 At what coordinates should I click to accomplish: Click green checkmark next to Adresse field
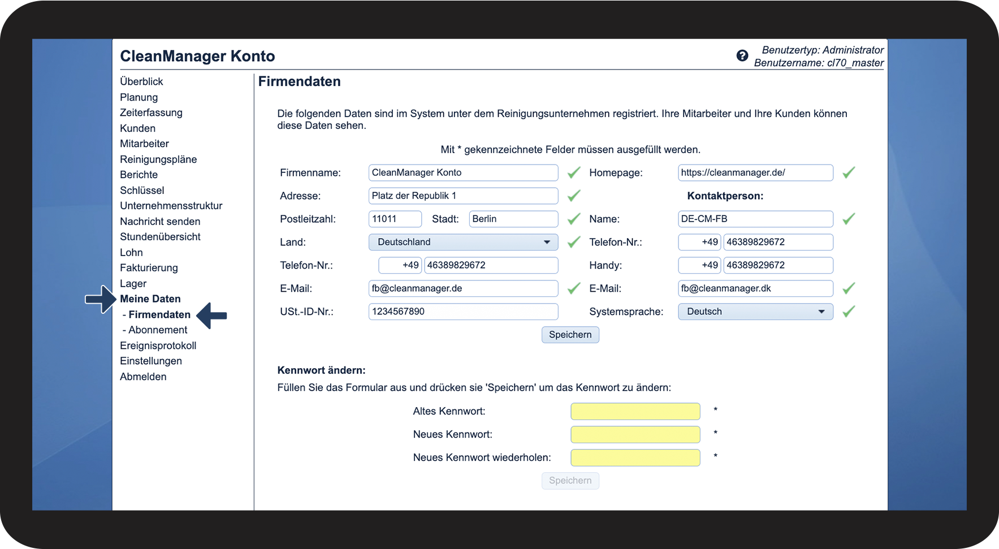(574, 196)
